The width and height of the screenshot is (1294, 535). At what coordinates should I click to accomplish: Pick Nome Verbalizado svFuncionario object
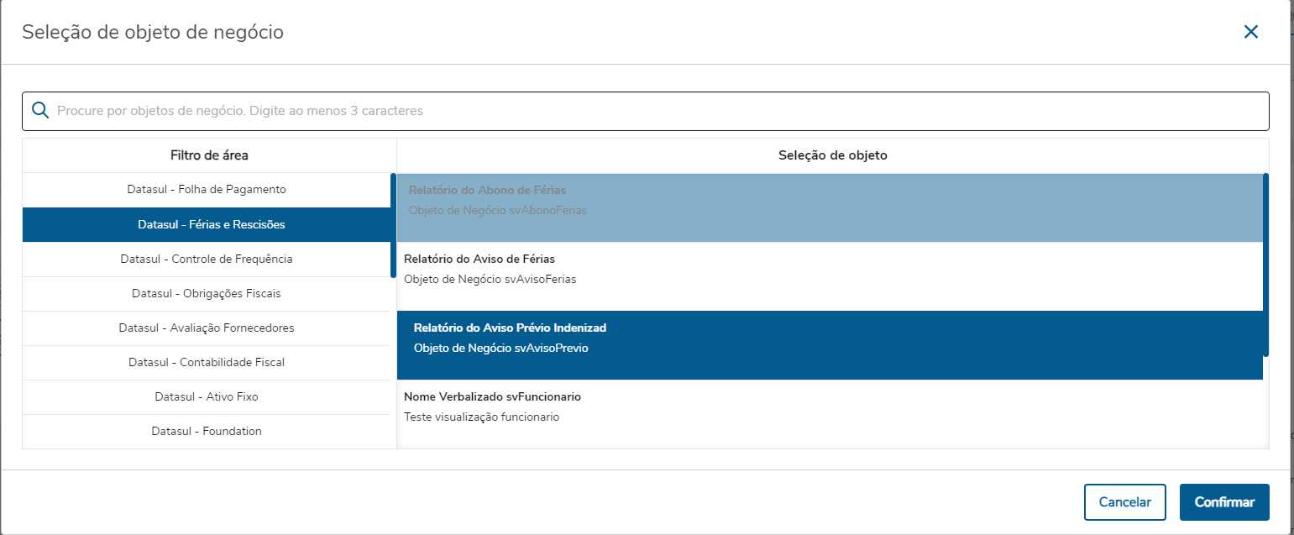click(x=830, y=406)
